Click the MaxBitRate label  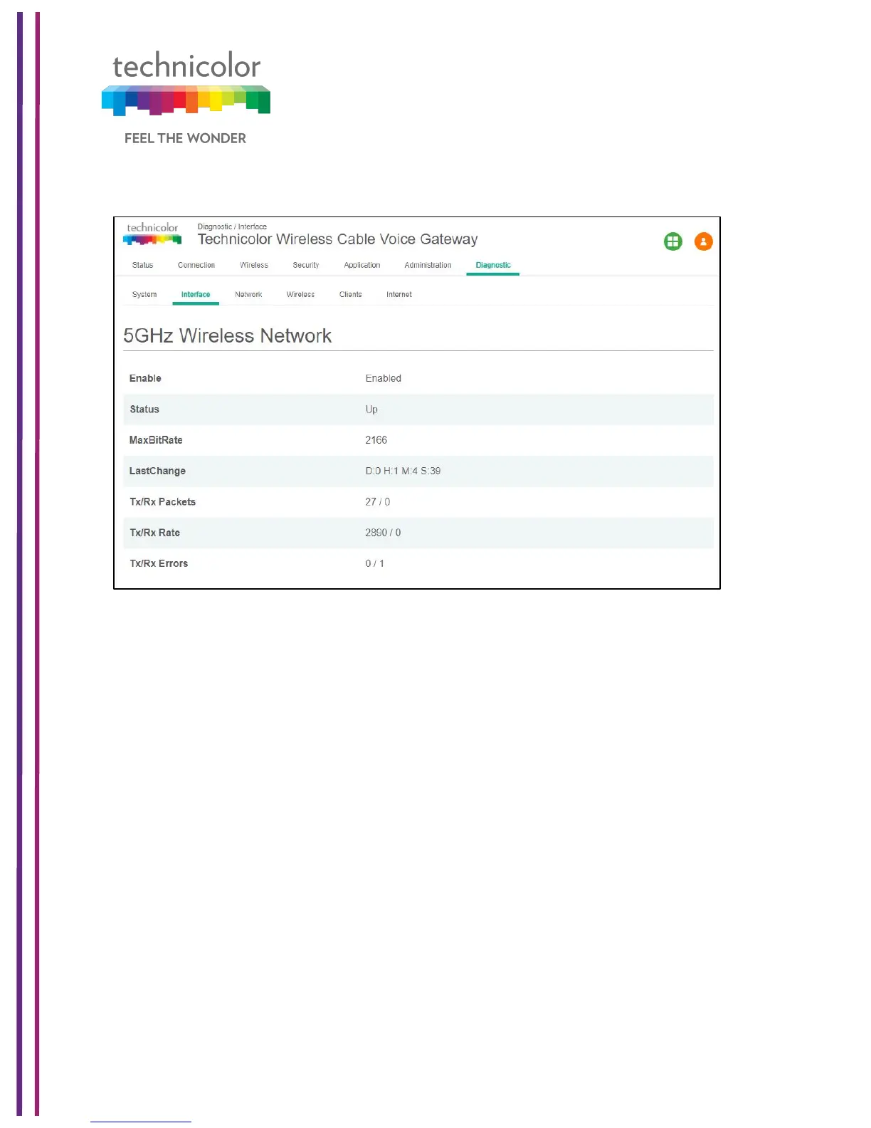[156, 440]
